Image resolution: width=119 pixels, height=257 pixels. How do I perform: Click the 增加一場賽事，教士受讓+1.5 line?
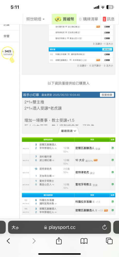pyautogui.click(x=49, y=121)
